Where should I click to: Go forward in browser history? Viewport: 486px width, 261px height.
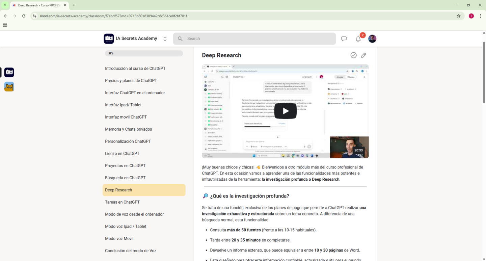pos(15,16)
